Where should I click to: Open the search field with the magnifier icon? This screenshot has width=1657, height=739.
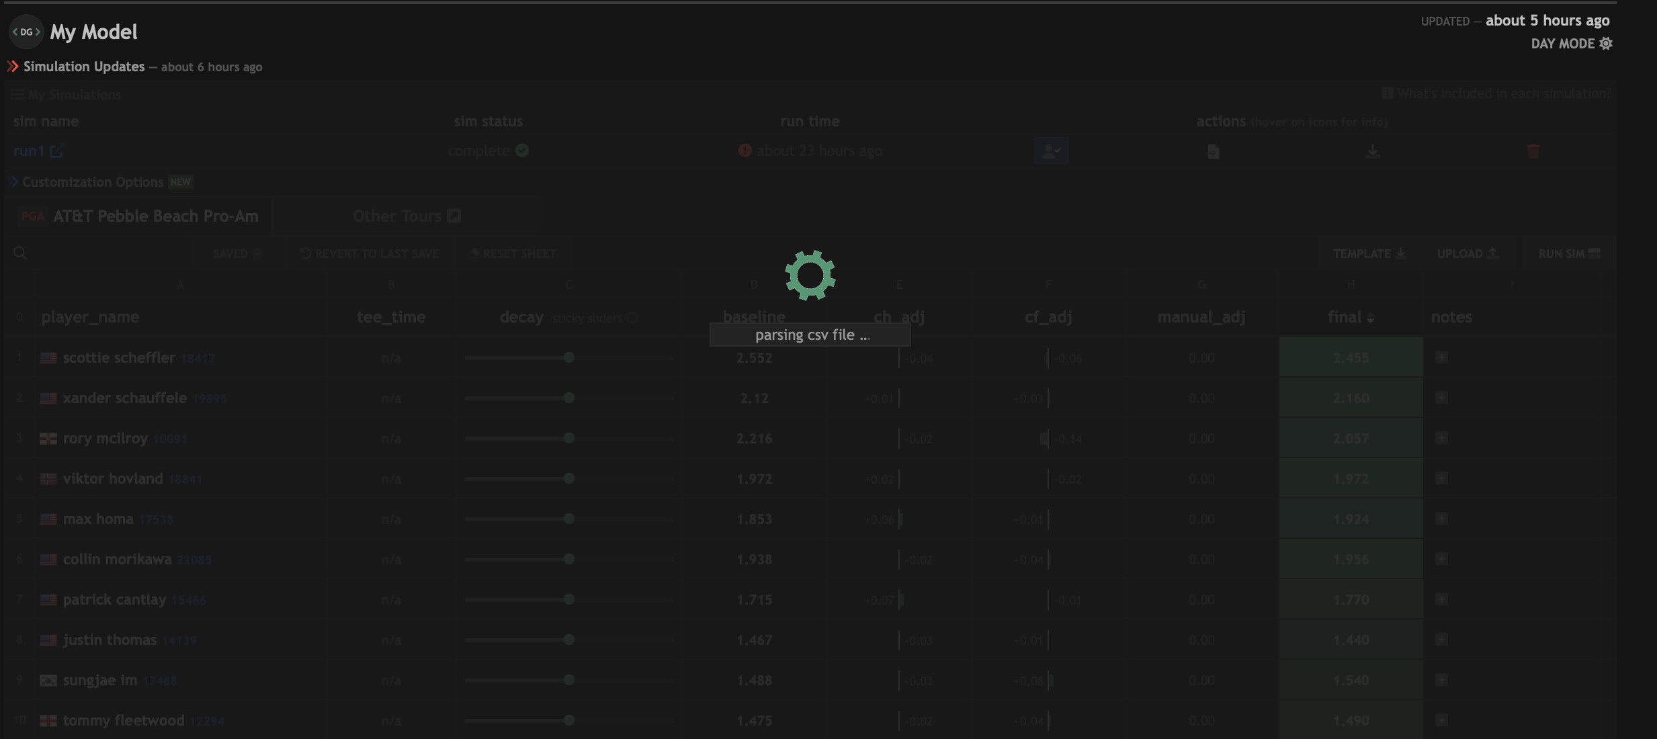[20, 253]
